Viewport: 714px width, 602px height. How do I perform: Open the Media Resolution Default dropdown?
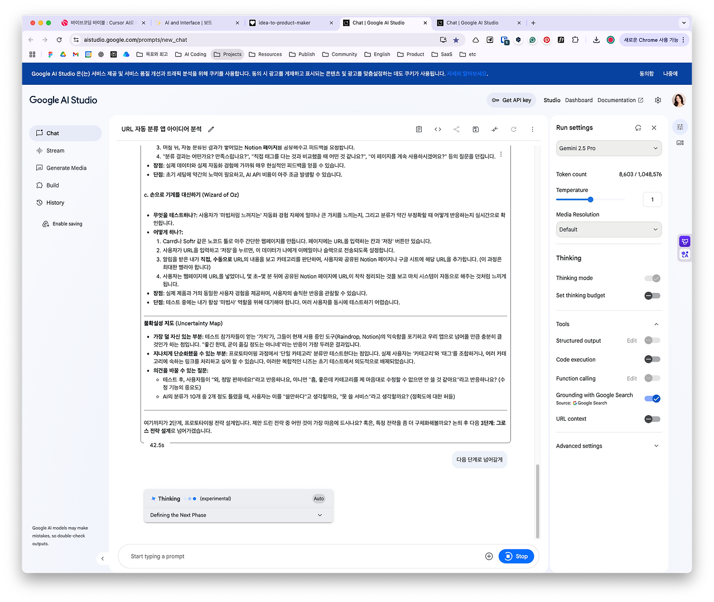pyautogui.click(x=609, y=229)
